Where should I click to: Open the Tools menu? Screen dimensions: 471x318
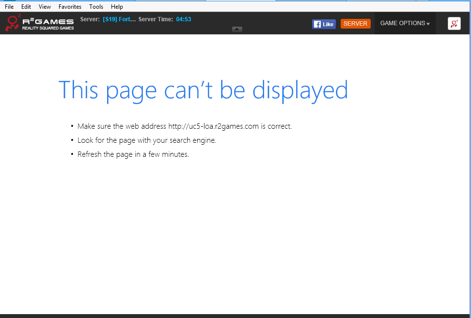pos(96,7)
